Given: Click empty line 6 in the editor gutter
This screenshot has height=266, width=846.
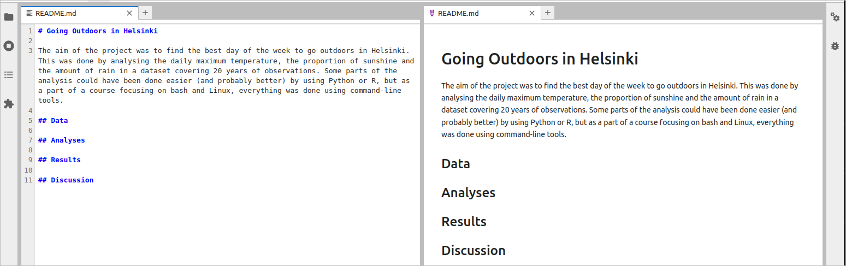Looking at the screenshot, I should [31, 131].
